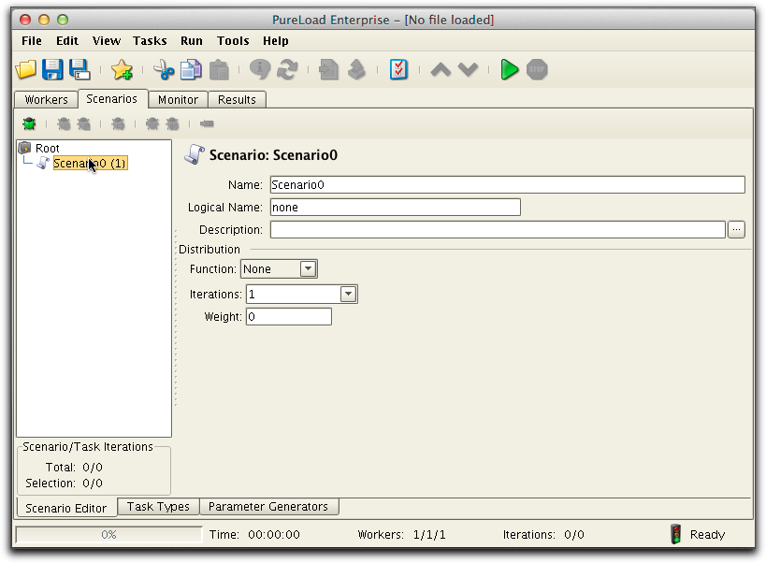Open the checklist icon in toolbar

click(x=398, y=69)
